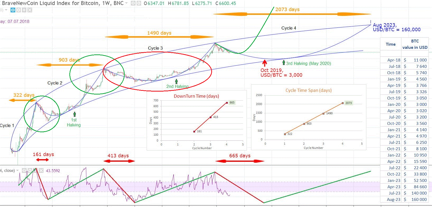
Task: Click the date label 07.07.2018
Action: coord(18,21)
